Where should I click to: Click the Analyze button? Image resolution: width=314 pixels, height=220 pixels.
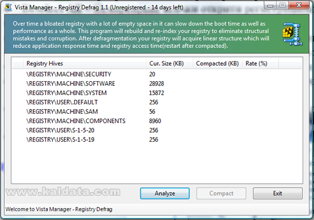(x=165, y=193)
